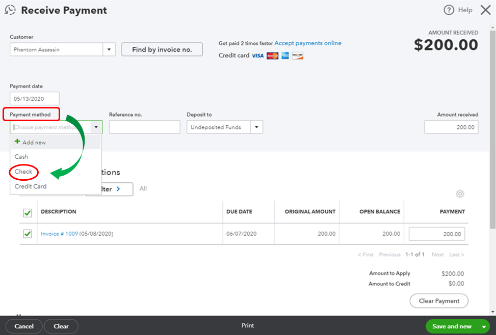496x335 pixels.
Task: Click the Reference no. input field
Action: (x=144, y=127)
